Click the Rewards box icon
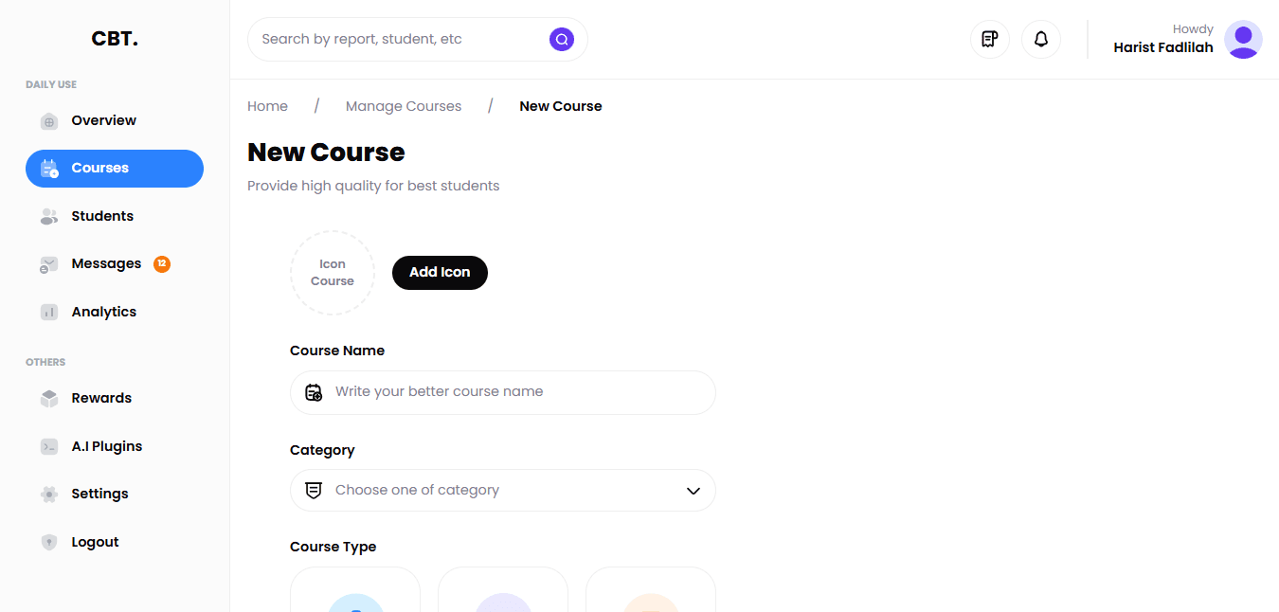Image resolution: width=1279 pixels, height=612 pixels. (x=49, y=399)
